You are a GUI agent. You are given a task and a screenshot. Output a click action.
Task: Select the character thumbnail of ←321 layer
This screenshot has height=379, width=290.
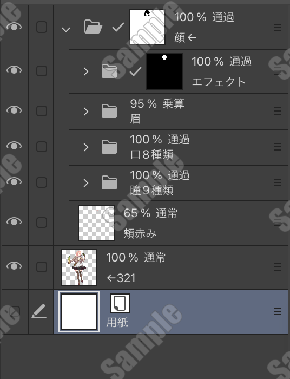point(79,267)
